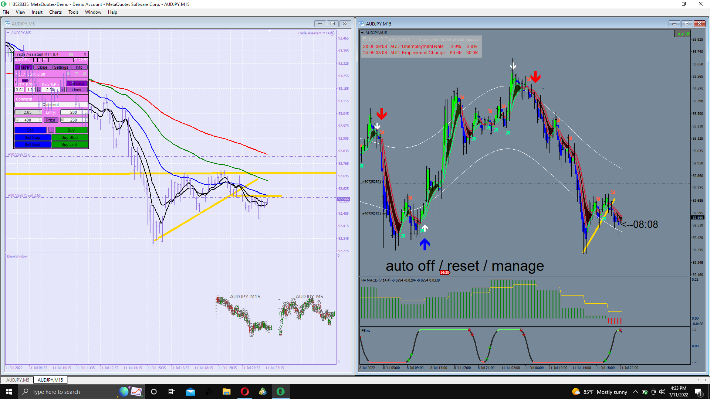
Task: Click the Comment input field
Action: [x=51, y=105]
